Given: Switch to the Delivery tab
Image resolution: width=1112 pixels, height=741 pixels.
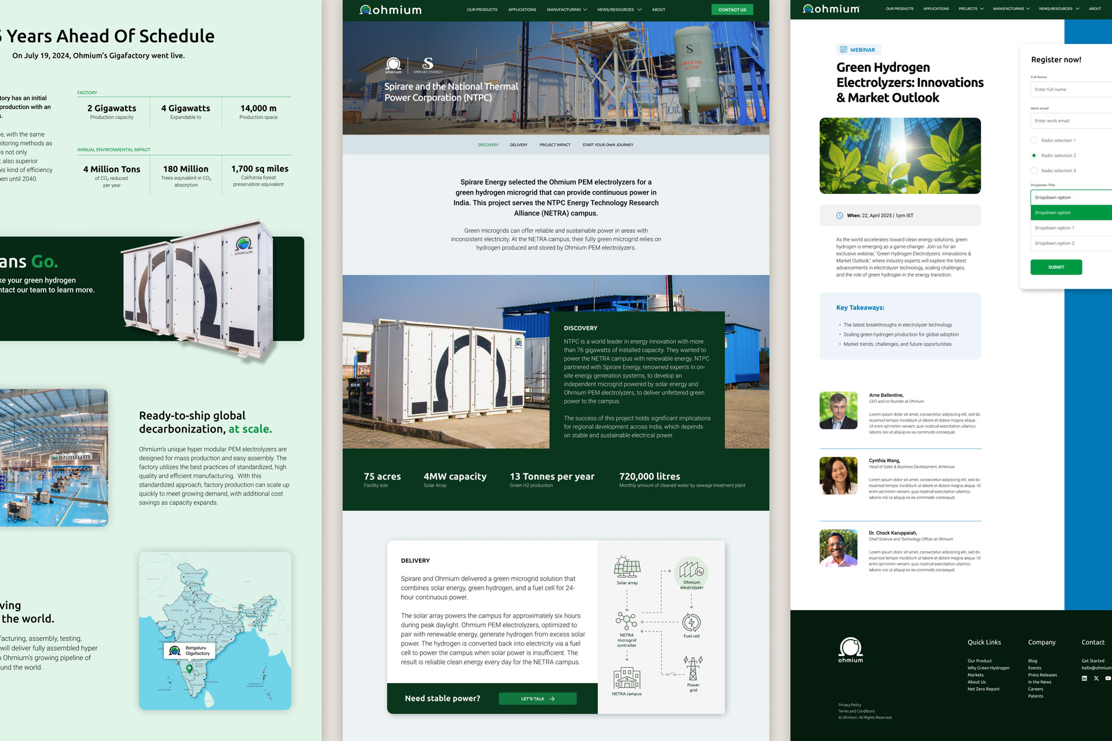Looking at the screenshot, I should [518, 145].
